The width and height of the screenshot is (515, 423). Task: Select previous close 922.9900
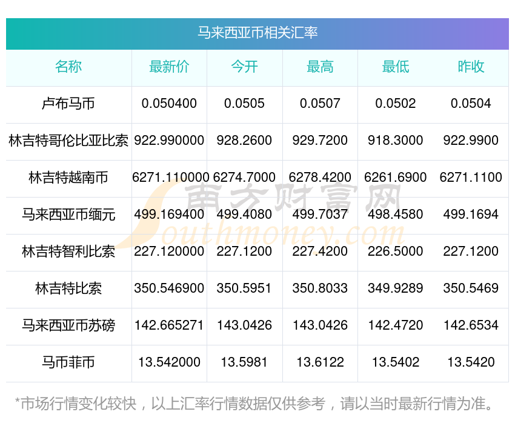coord(471,141)
